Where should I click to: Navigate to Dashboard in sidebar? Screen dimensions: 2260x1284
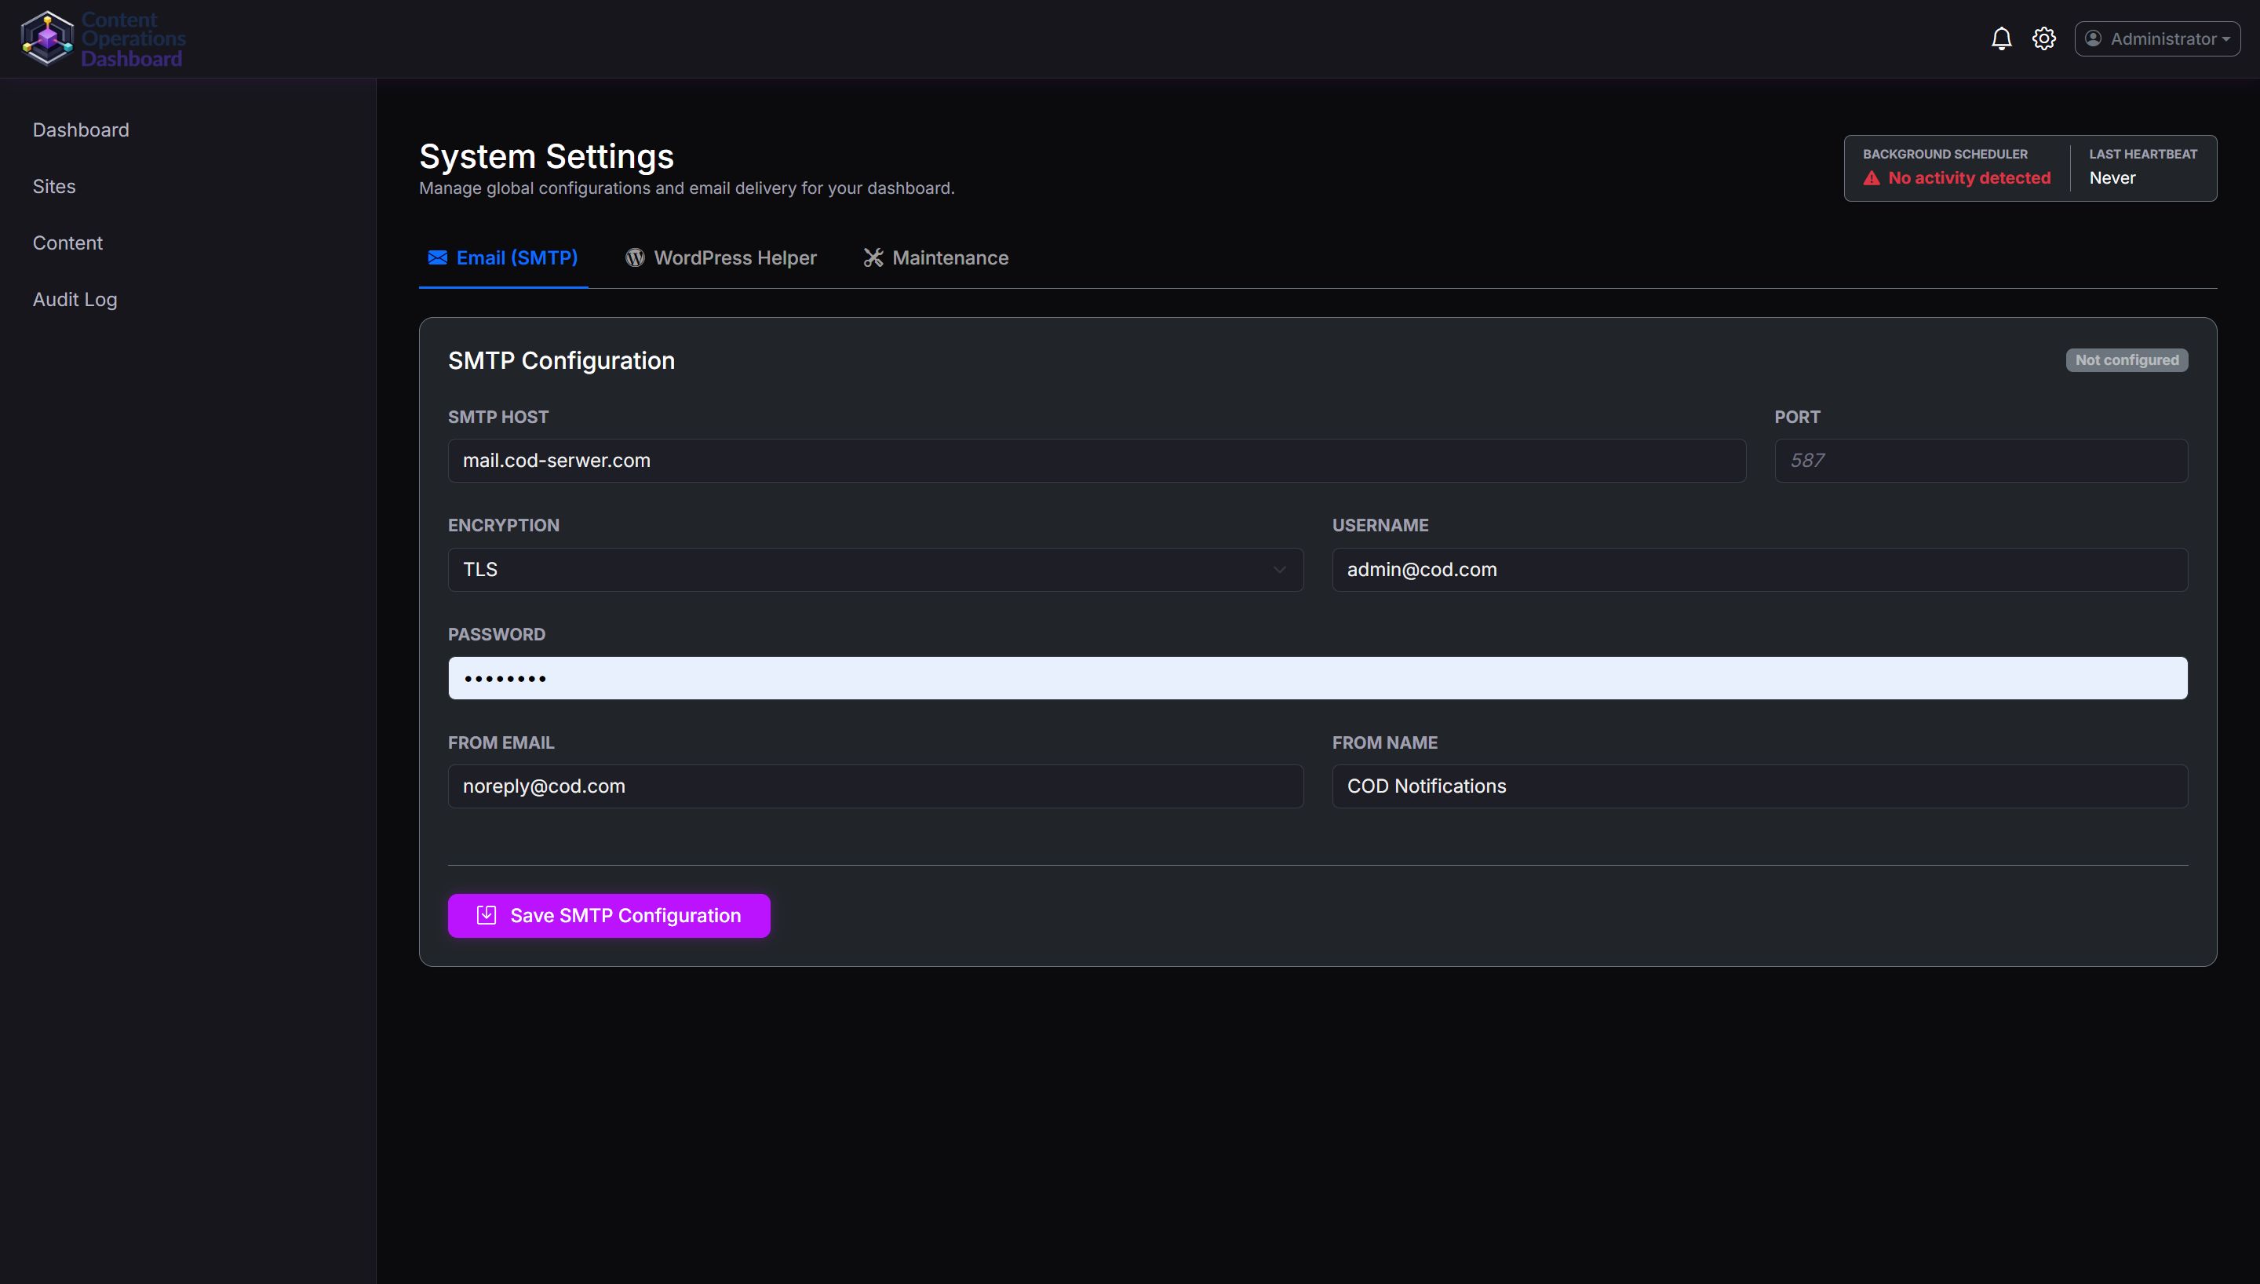pos(80,130)
